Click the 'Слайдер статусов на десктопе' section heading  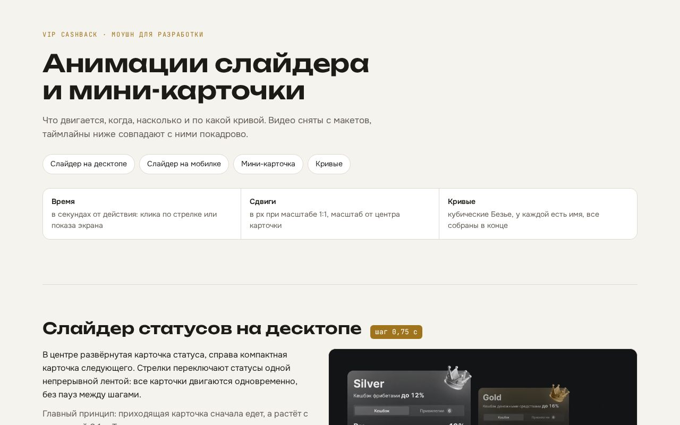point(202,329)
